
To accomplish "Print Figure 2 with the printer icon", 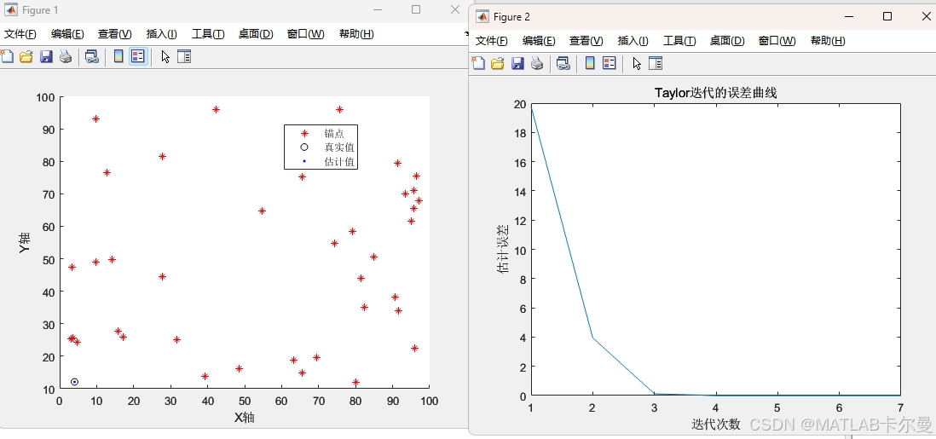I will (537, 63).
